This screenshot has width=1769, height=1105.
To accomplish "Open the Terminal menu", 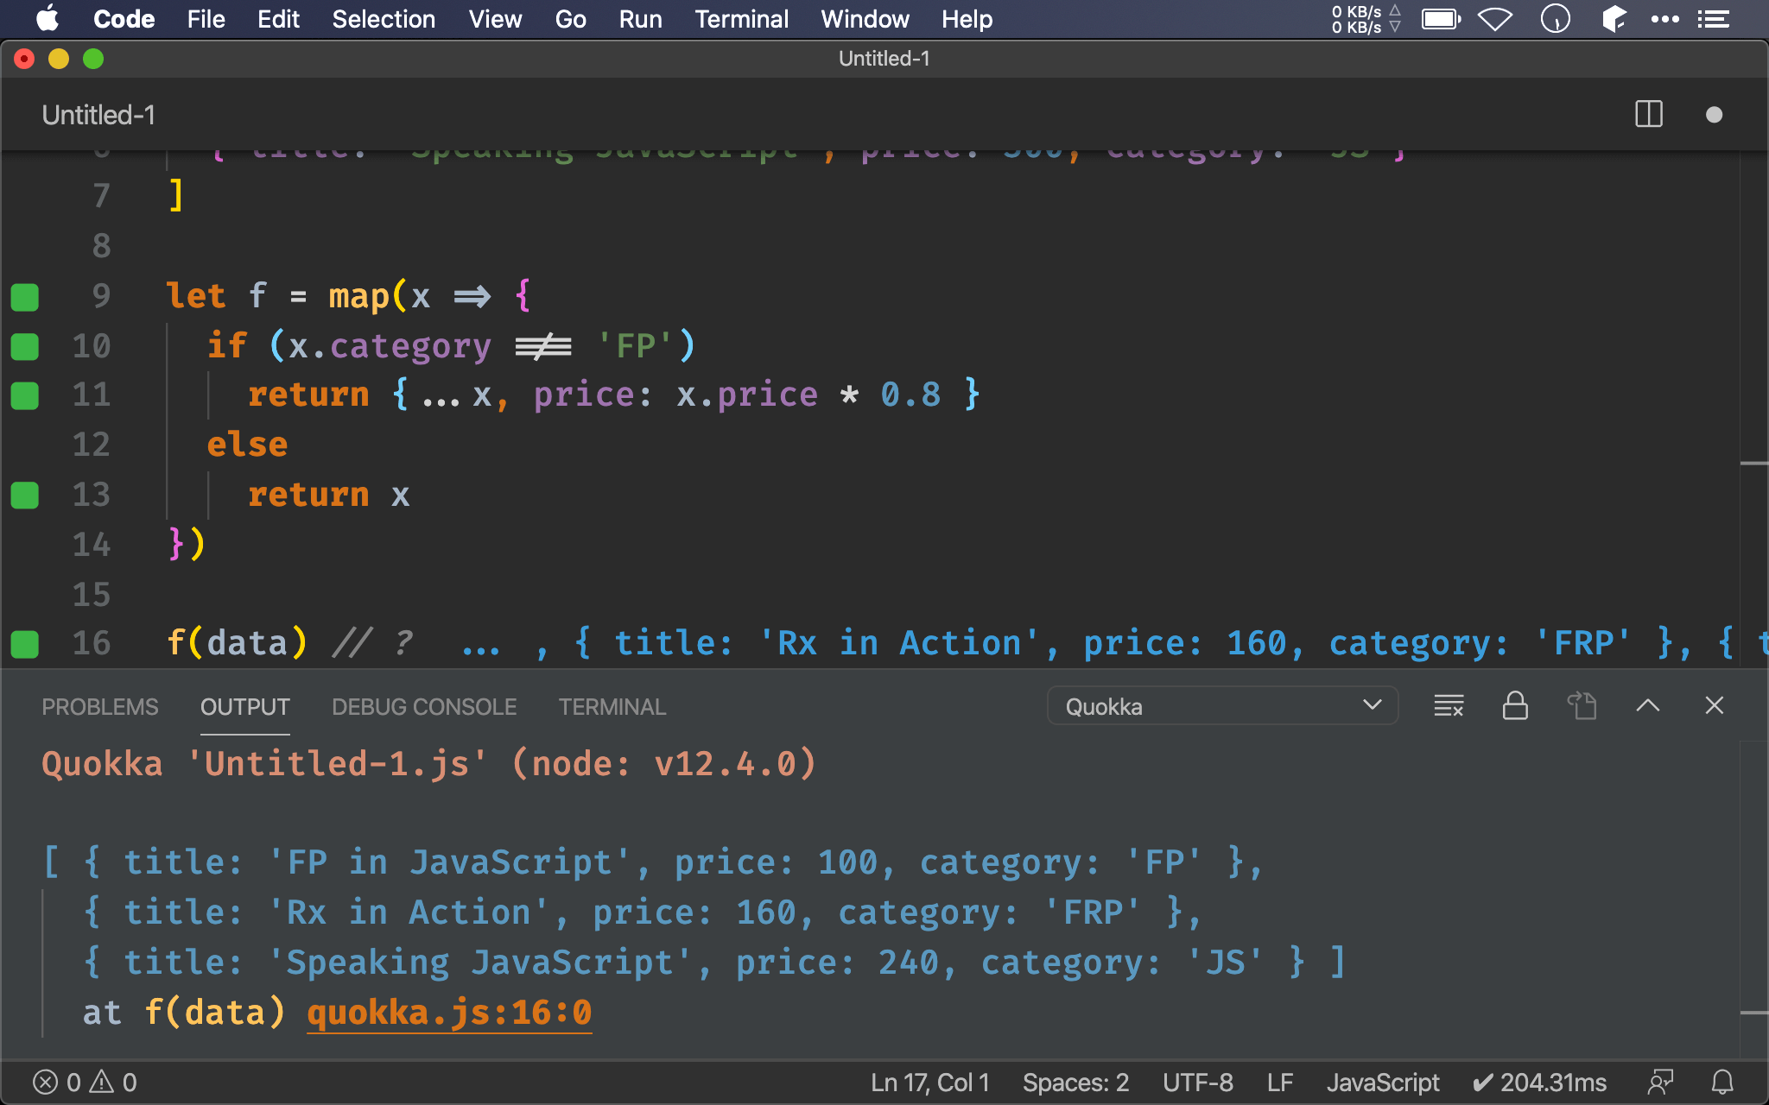I will coord(741,19).
